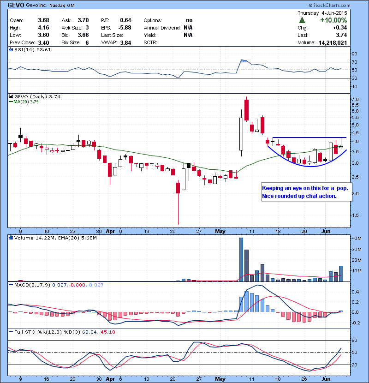Click the Full STO %K value 60.84
The height and width of the screenshot is (383, 369).
89,332
